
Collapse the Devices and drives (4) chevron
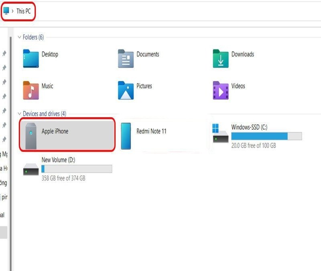(x=19, y=114)
